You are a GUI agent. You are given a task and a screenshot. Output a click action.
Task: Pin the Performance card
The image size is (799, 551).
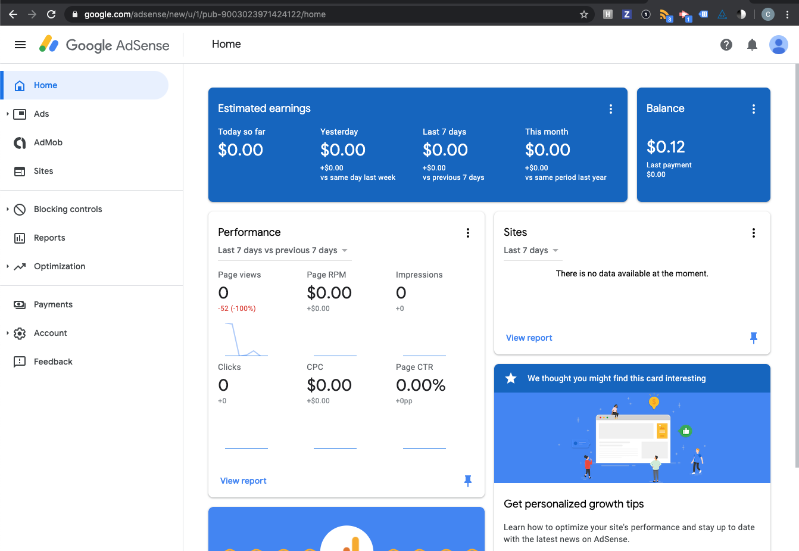(x=468, y=481)
